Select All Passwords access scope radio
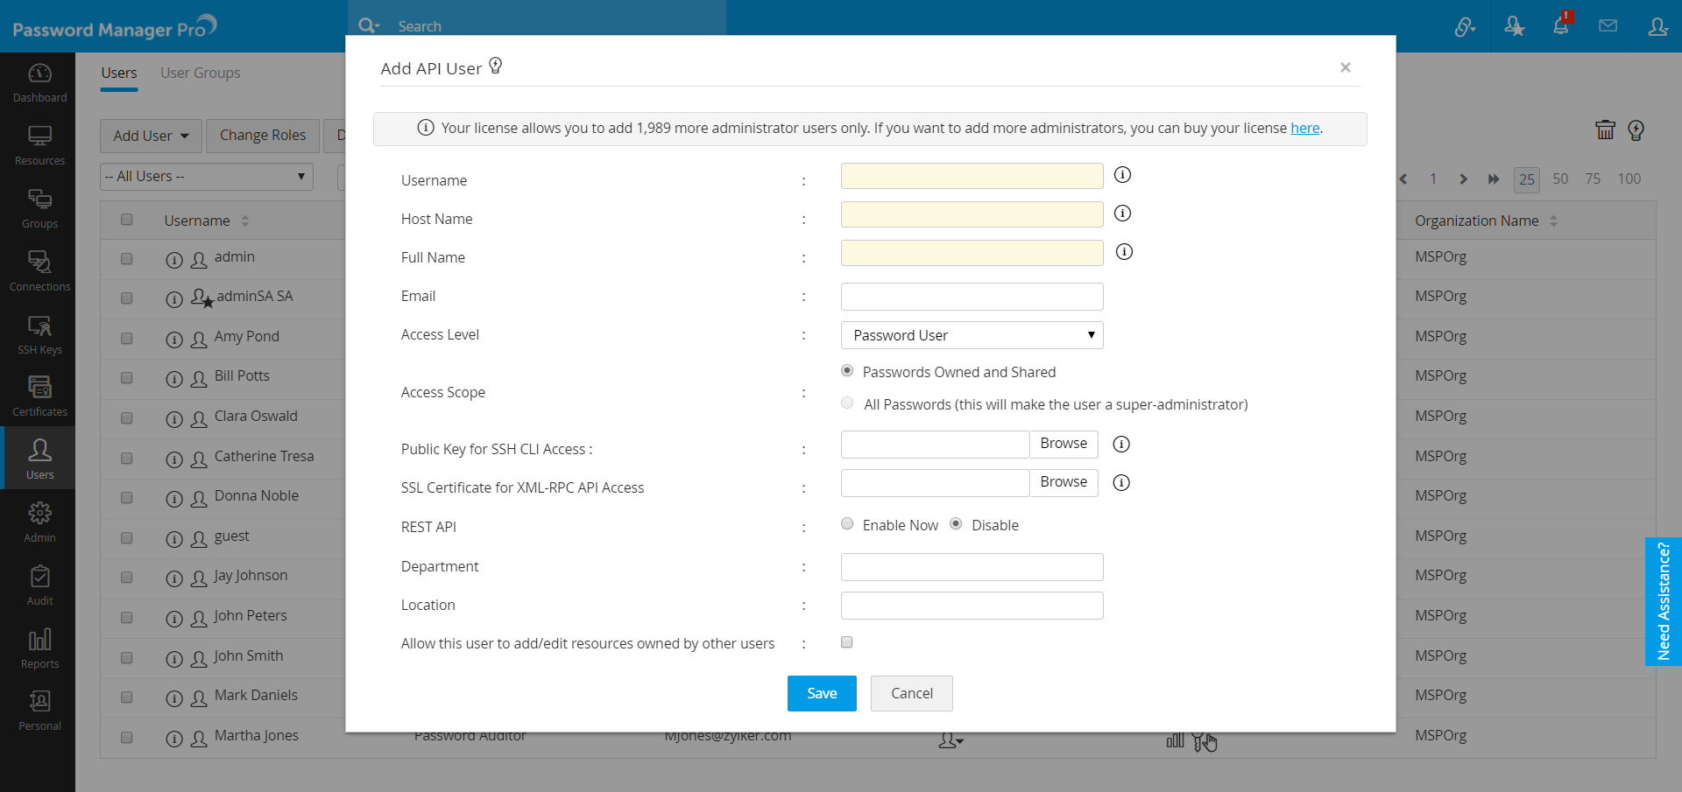The height and width of the screenshot is (792, 1682). pos(847,403)
